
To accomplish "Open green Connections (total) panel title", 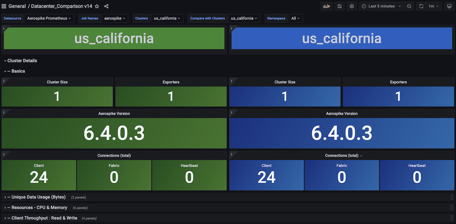I will (114, 156).
